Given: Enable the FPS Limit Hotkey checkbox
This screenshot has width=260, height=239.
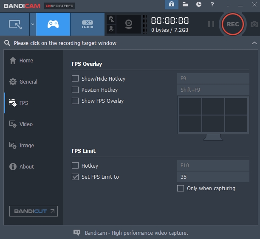Looking at the screenshot, I should [x=75, y=166].
